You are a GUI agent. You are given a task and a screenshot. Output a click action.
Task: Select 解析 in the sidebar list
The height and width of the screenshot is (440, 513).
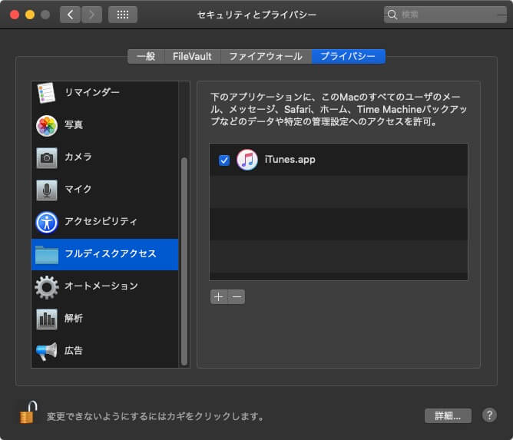point(104,319)
